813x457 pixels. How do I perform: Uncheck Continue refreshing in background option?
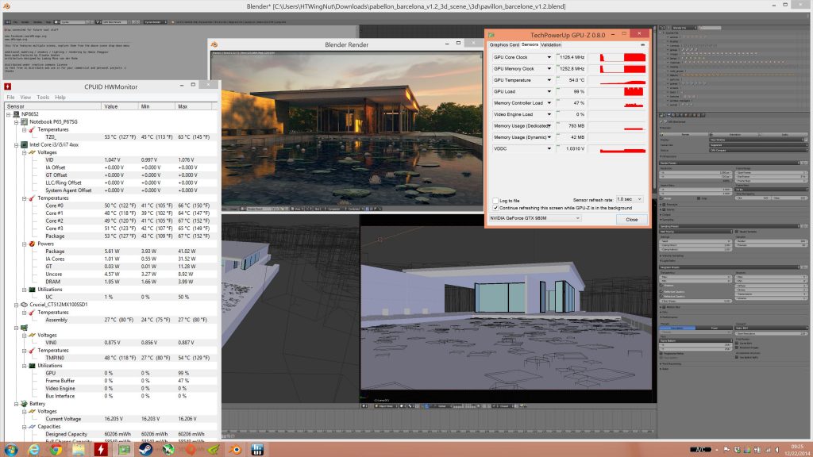click(495, 208)
